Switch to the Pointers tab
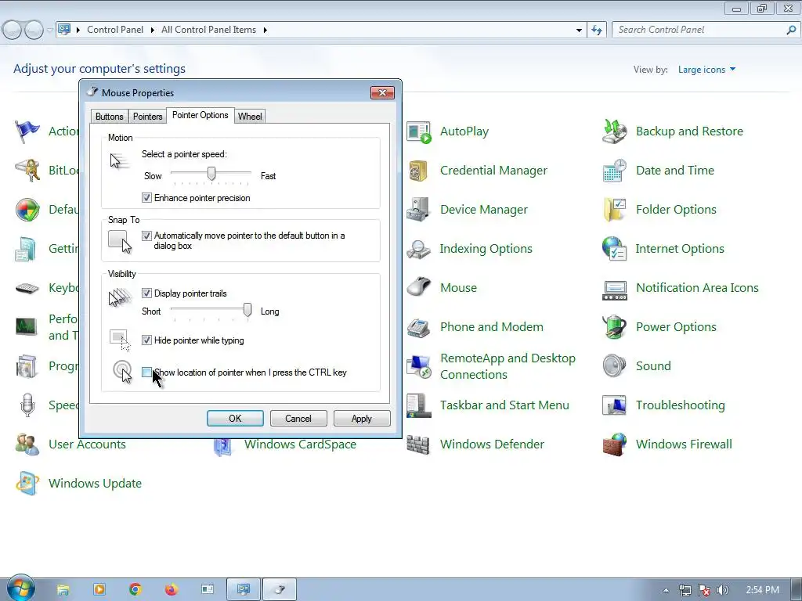 point(147,117)
